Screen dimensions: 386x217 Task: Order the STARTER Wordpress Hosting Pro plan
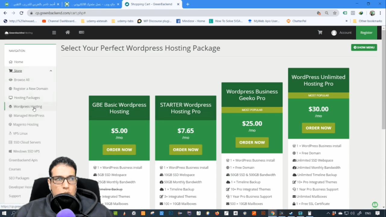tap(185, 149)
